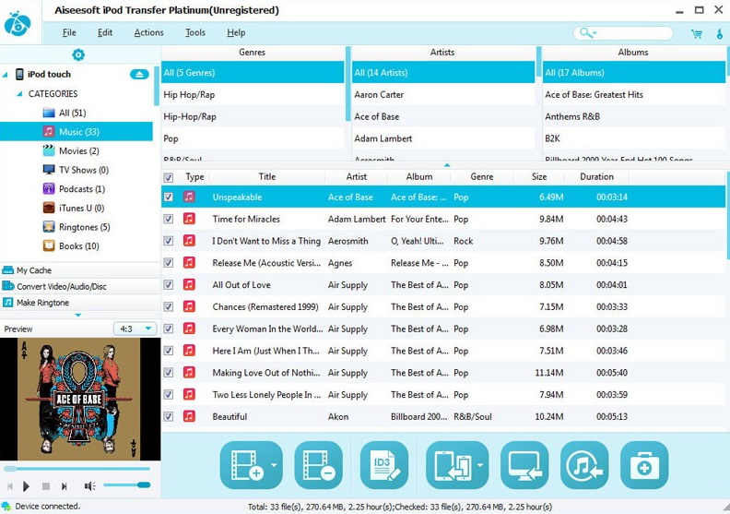Expand sidebar tools list down arrow

click(x=78, y=316)
